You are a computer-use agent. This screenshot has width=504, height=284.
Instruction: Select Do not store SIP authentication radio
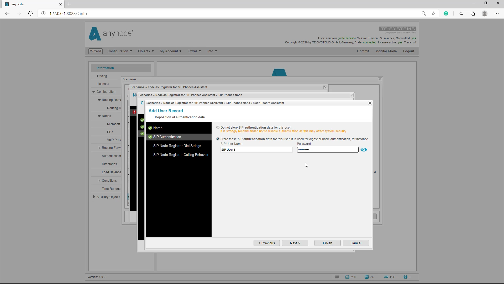pos(218,127)
